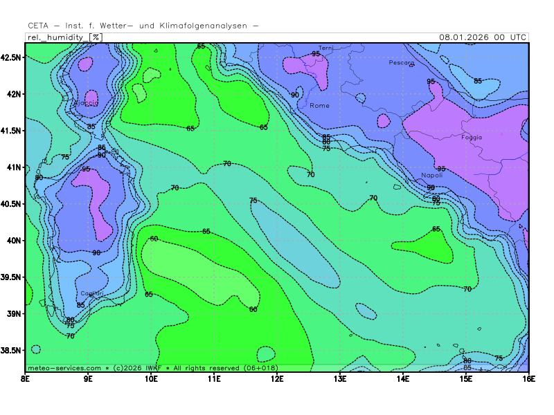The width and height of the screenshot is (554, 415).
Task: Select the Ajaccio label on Corsica
Action: pyautogui.click(x=86, y=103)
